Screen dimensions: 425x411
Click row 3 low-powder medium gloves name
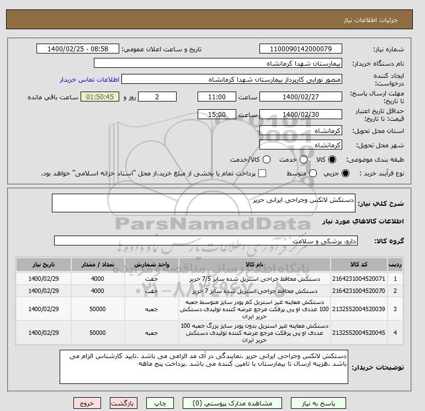254,309
